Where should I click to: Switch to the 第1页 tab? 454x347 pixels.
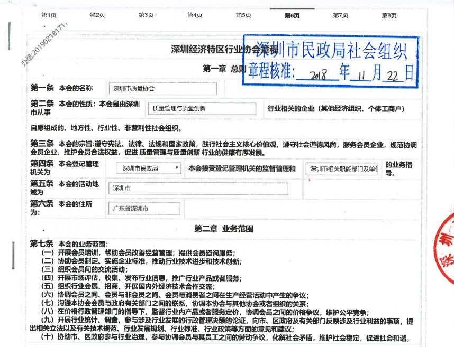point(49,15)
